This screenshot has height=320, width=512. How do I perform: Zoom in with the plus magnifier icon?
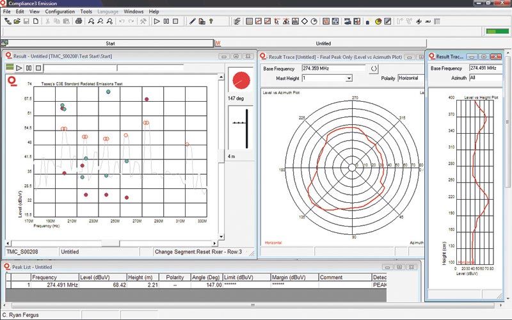point(91,22)
